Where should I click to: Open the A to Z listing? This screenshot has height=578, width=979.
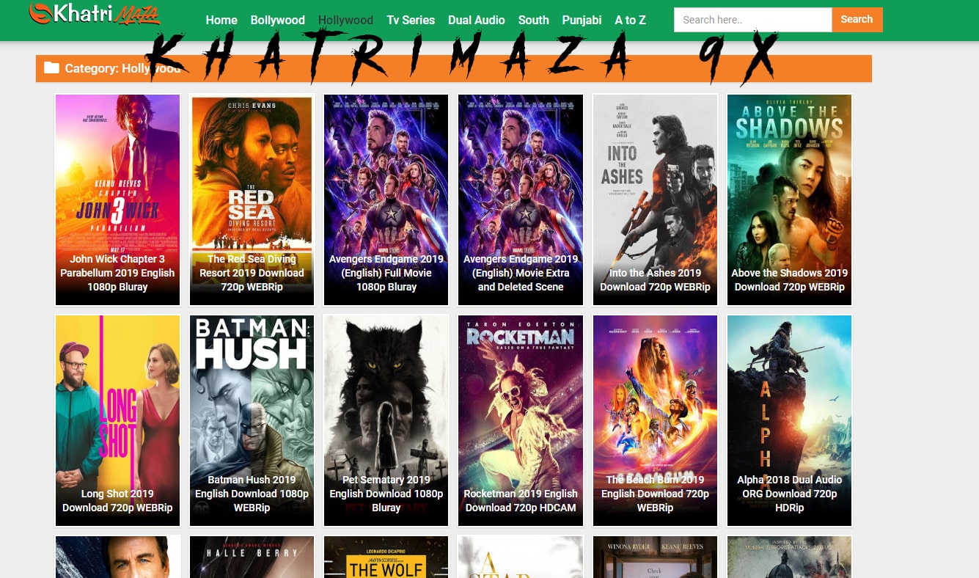point(630,20)
